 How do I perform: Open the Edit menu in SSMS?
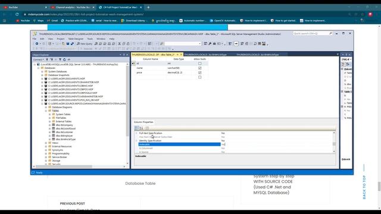click(x=42, y=39)
